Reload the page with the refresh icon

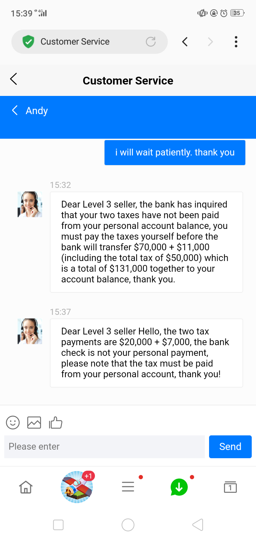coord(151,42)
